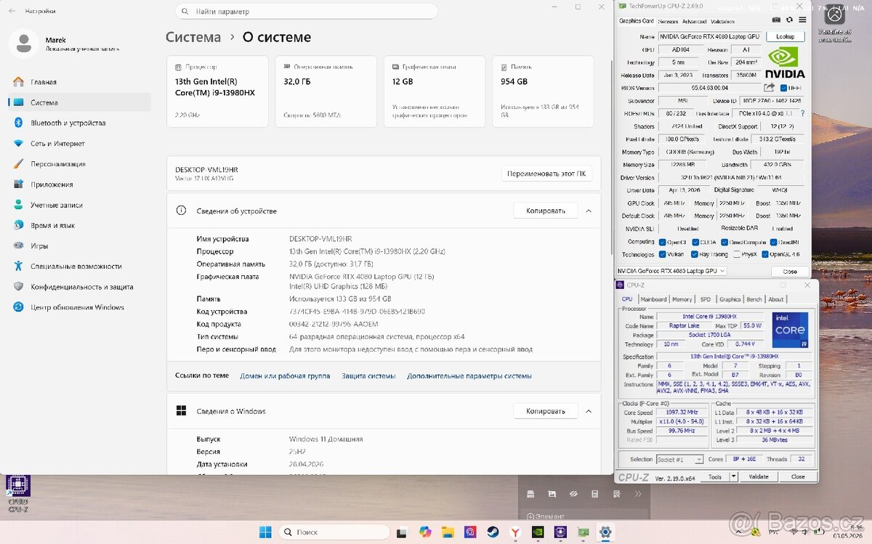Open Учетные записи settings section
The width and height of the screenshot is (872, 544).
click(78, 205)
